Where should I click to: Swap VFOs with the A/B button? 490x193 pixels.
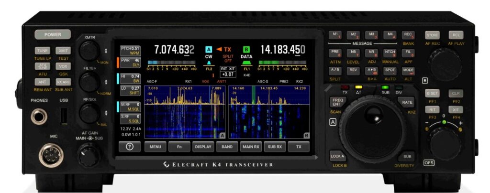coord(335,71)
